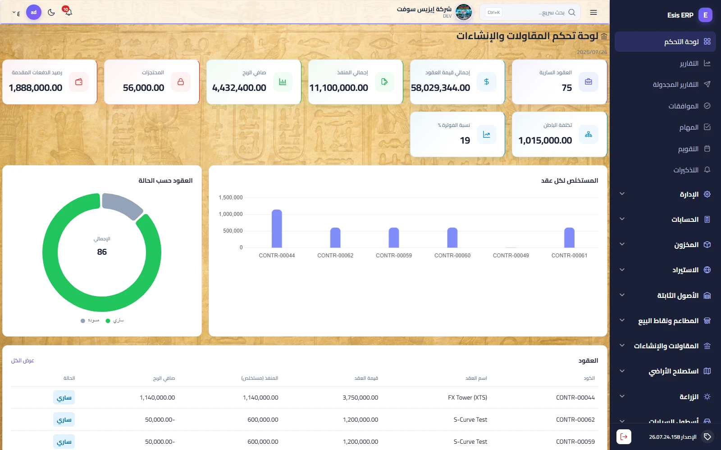Image resolution: width=721 pixels, height=450 pixels.
Task: Expand المقاولات والإنشاءات section chevron
Action: click(622, 346)
